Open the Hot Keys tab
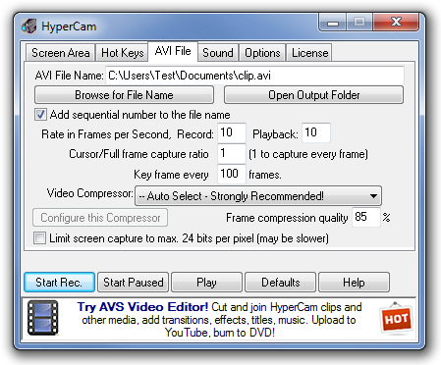441x365 pixels. (x=123, y=53)
